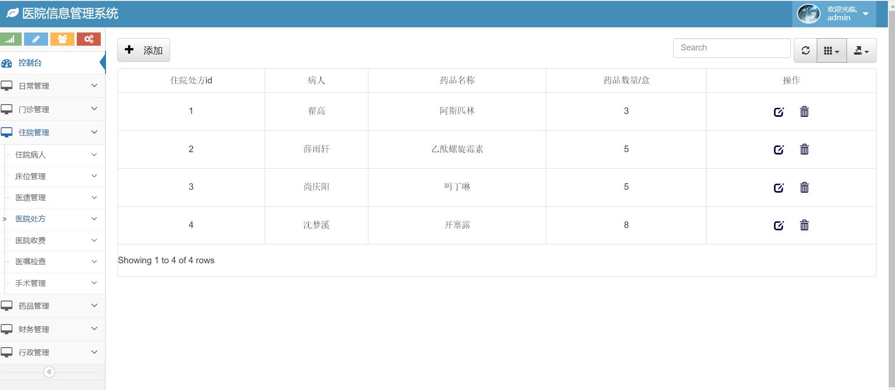Image resolution: width=895 pixels, height=390 pixels.
Task: Open the admin user dropdown arrow
Action: (865, 14)
